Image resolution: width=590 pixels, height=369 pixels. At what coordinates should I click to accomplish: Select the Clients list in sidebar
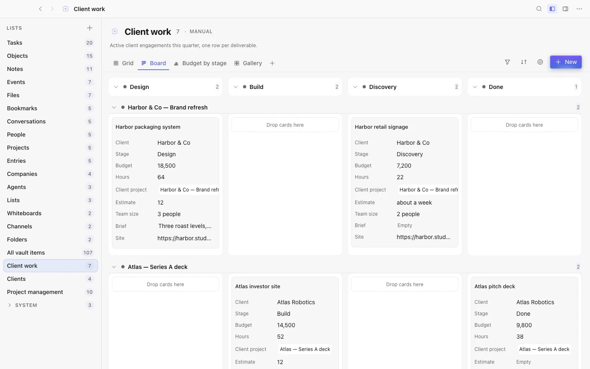click(50, 279)
